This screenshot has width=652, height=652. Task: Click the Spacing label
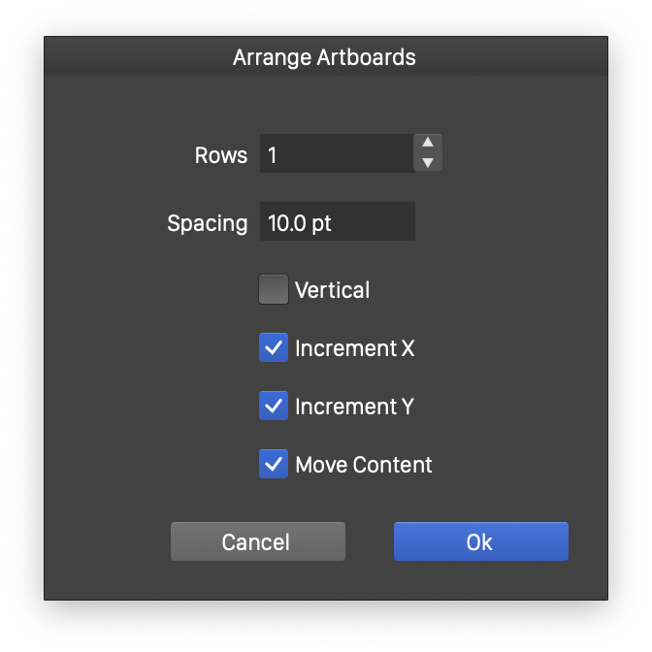[x=207, y=222]
